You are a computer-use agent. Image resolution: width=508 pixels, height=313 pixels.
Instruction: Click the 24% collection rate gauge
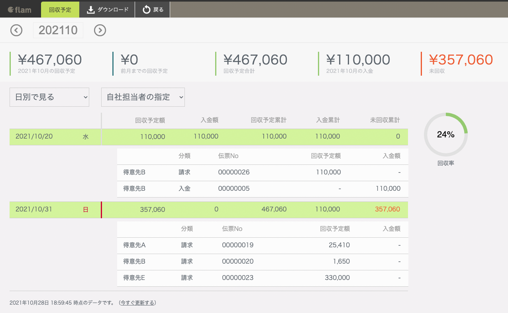[445, 135]
